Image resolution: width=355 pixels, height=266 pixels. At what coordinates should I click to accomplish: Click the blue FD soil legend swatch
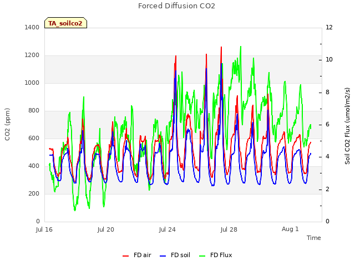(x=163, y=256)
